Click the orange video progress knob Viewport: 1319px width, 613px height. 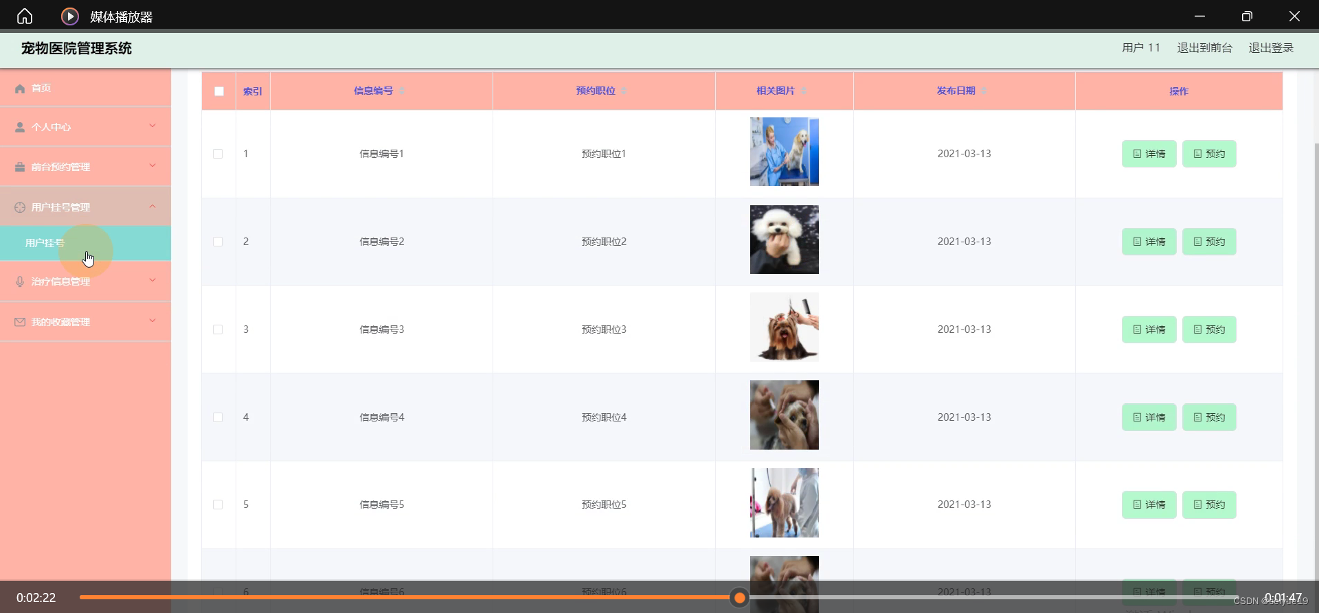740,598
